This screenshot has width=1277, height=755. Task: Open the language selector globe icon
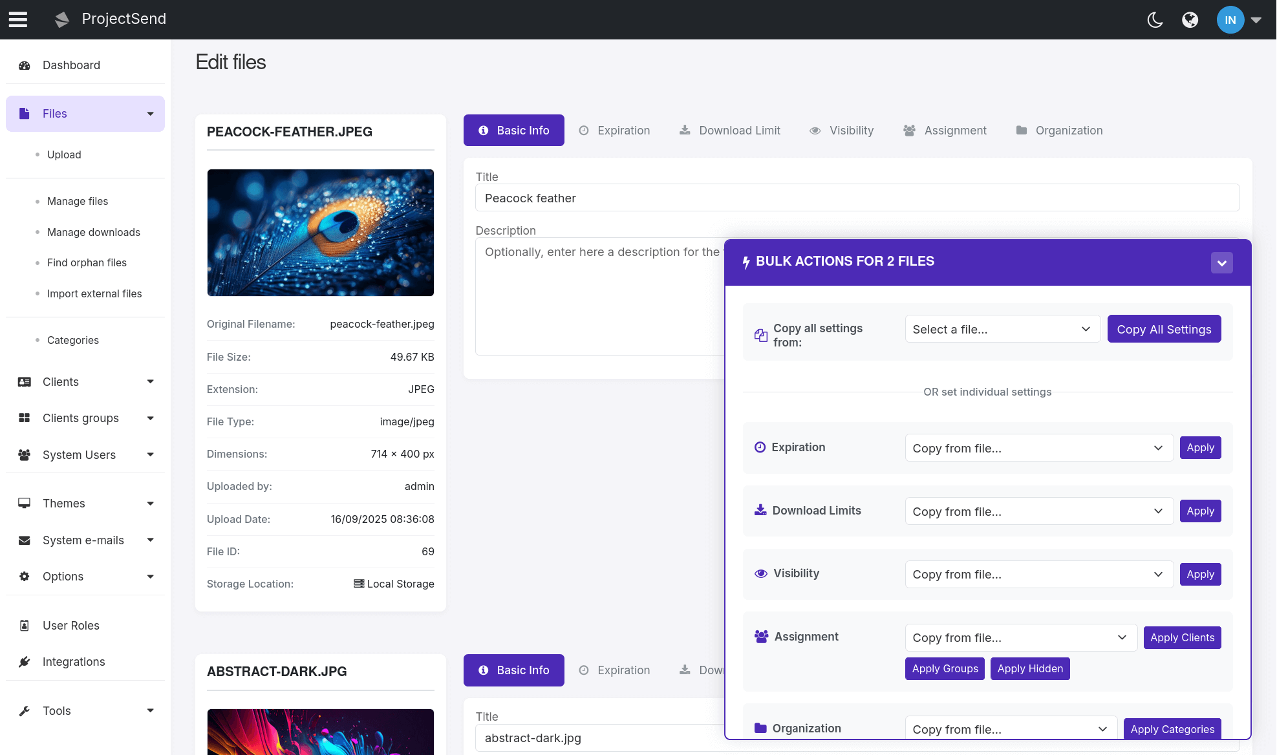1190,19
